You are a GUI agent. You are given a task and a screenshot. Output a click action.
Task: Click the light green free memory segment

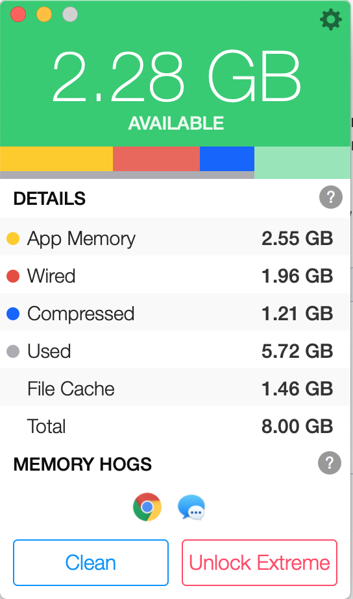coord(302,162)
